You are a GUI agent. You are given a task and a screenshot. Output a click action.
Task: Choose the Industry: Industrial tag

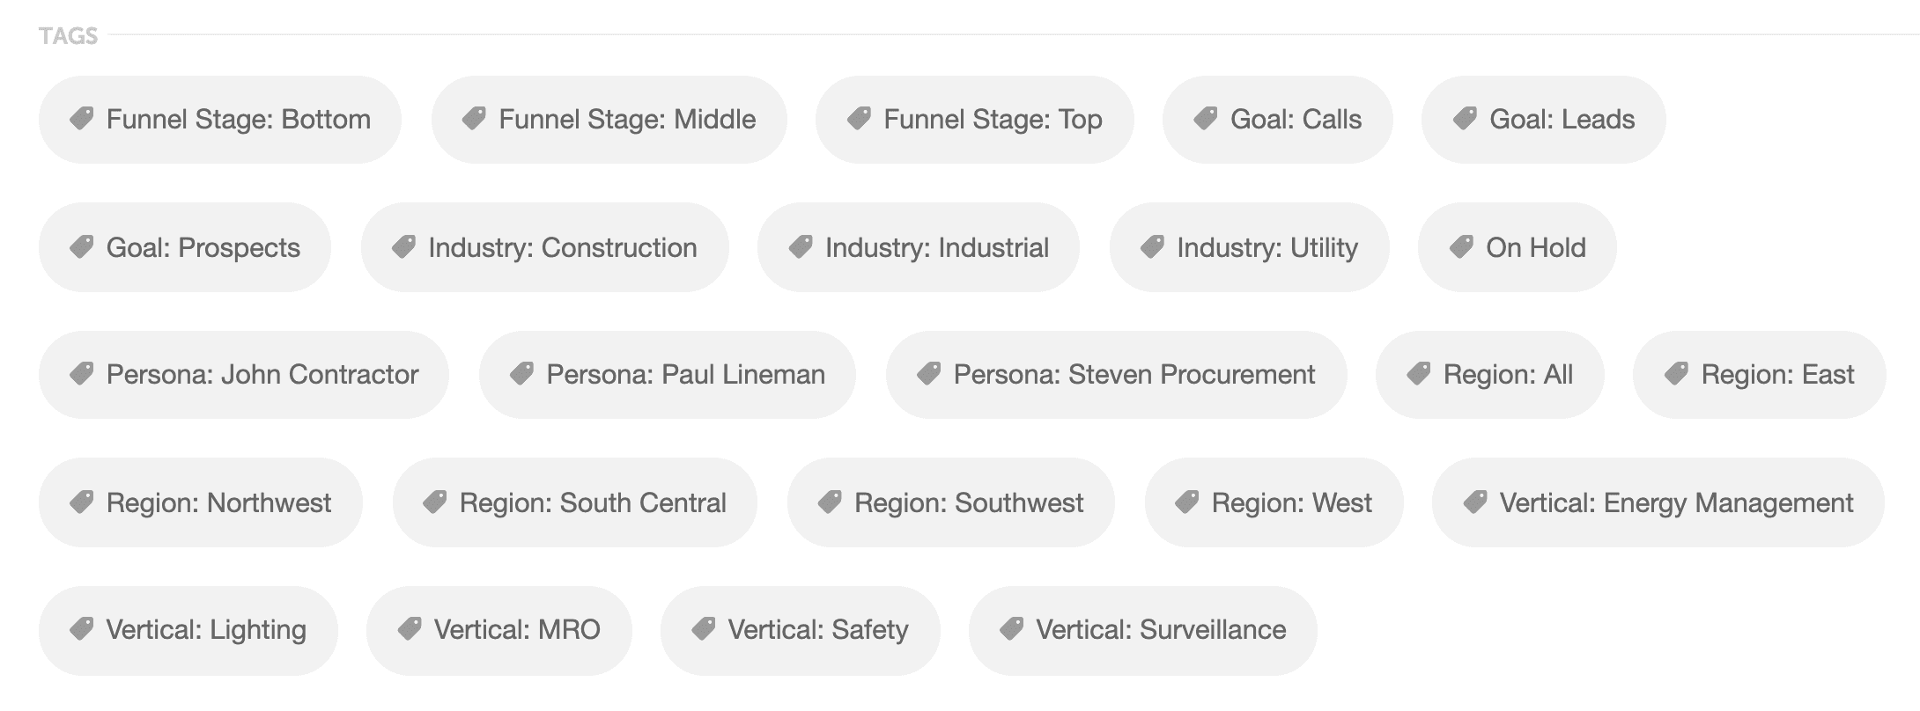pos(918,247)
